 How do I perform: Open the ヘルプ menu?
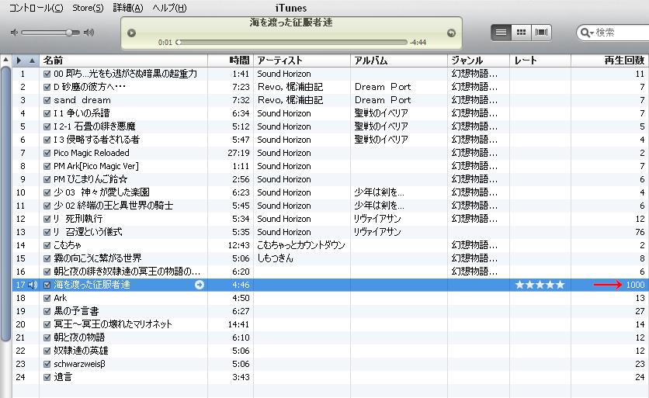[169, 8]
